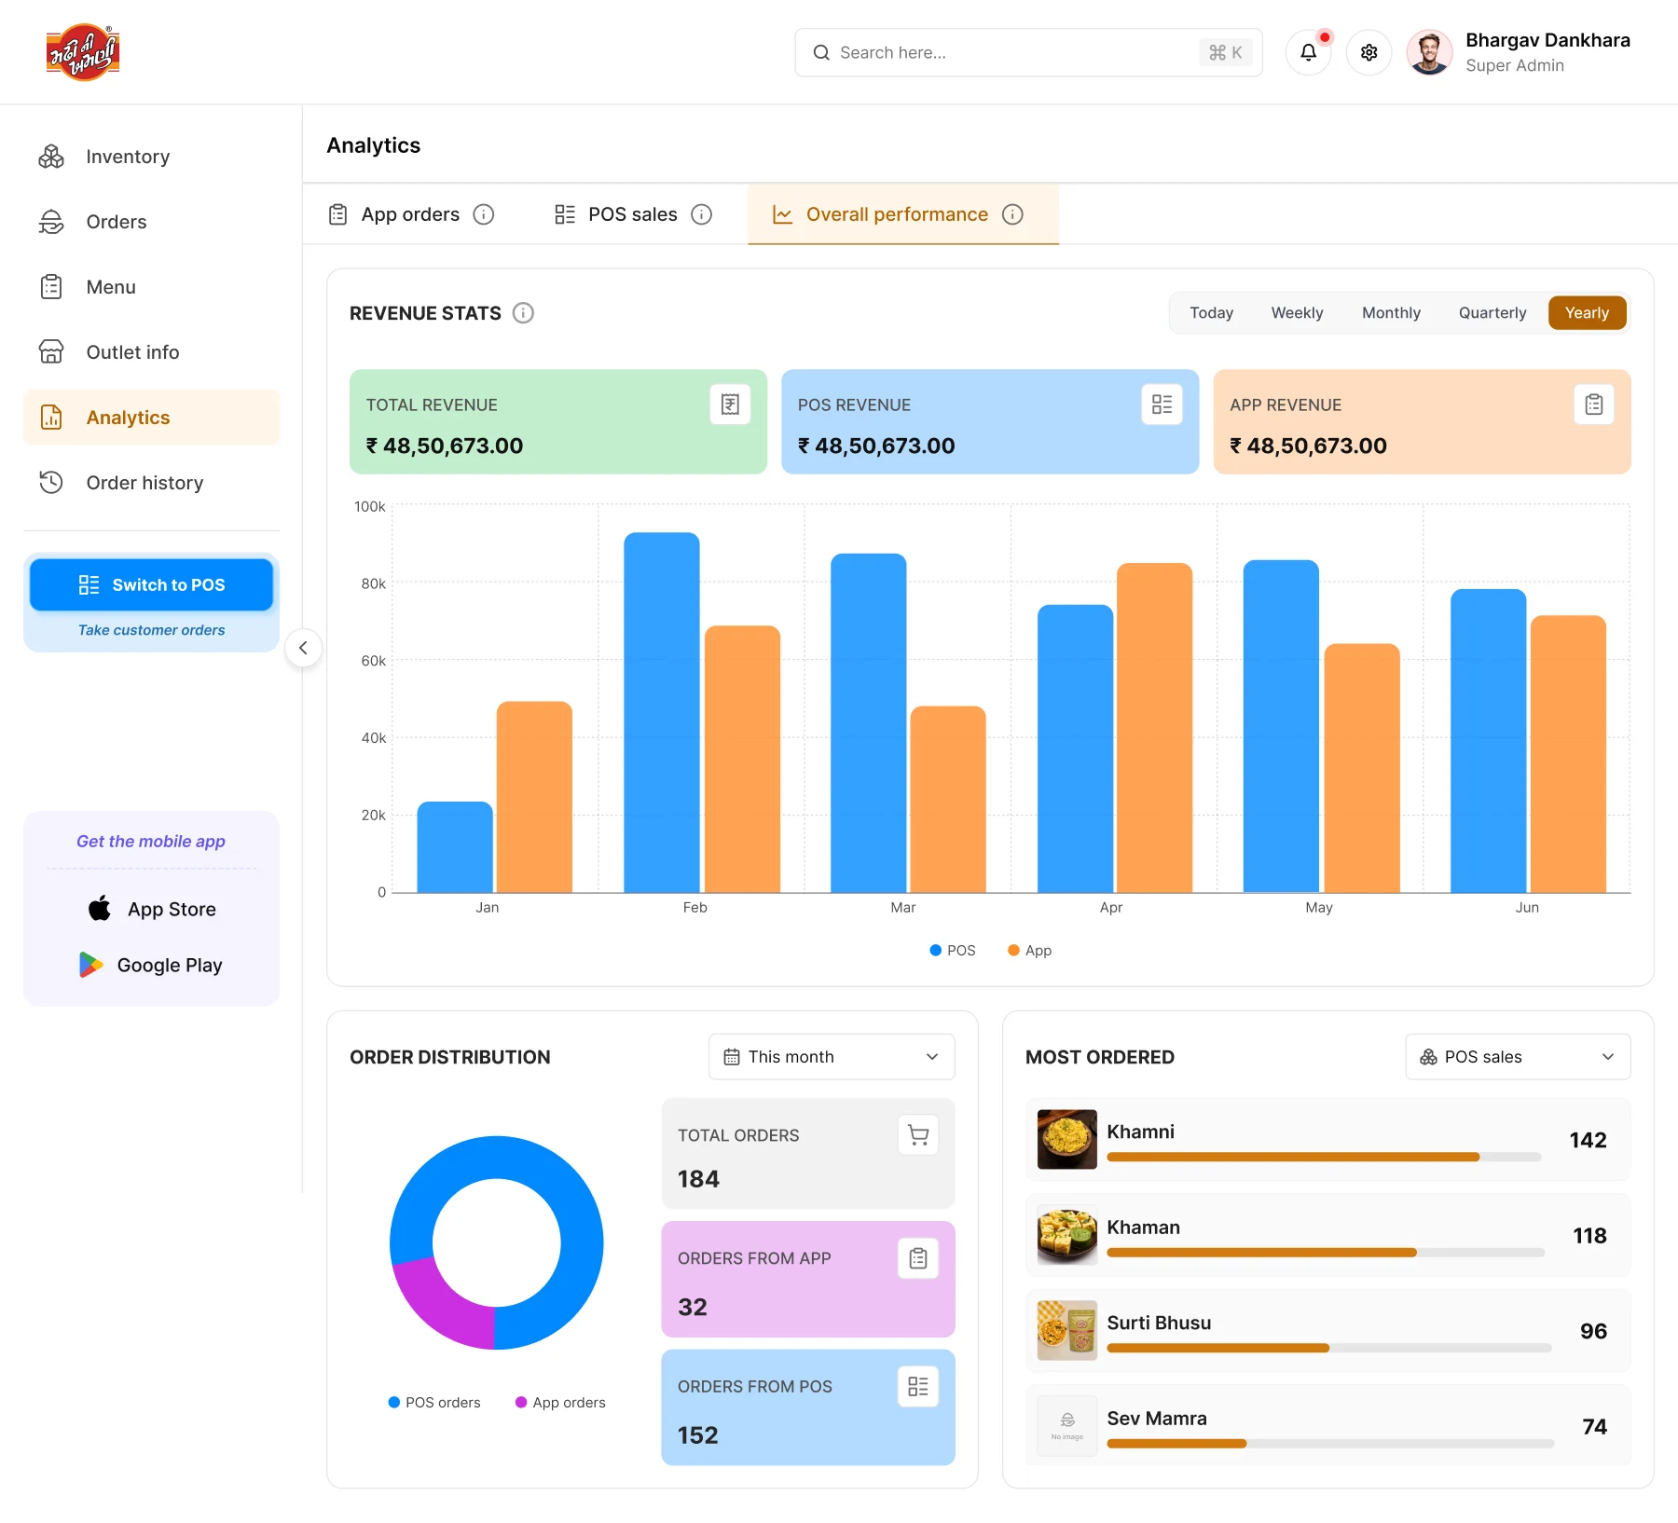Image resolution: width=1678 pixels, height=1523 pixels.
Task: Click the info icon next to App orders
Action: coord(483,214)
